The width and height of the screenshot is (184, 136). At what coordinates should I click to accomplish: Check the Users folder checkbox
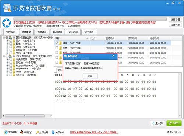tap(11, 72)
